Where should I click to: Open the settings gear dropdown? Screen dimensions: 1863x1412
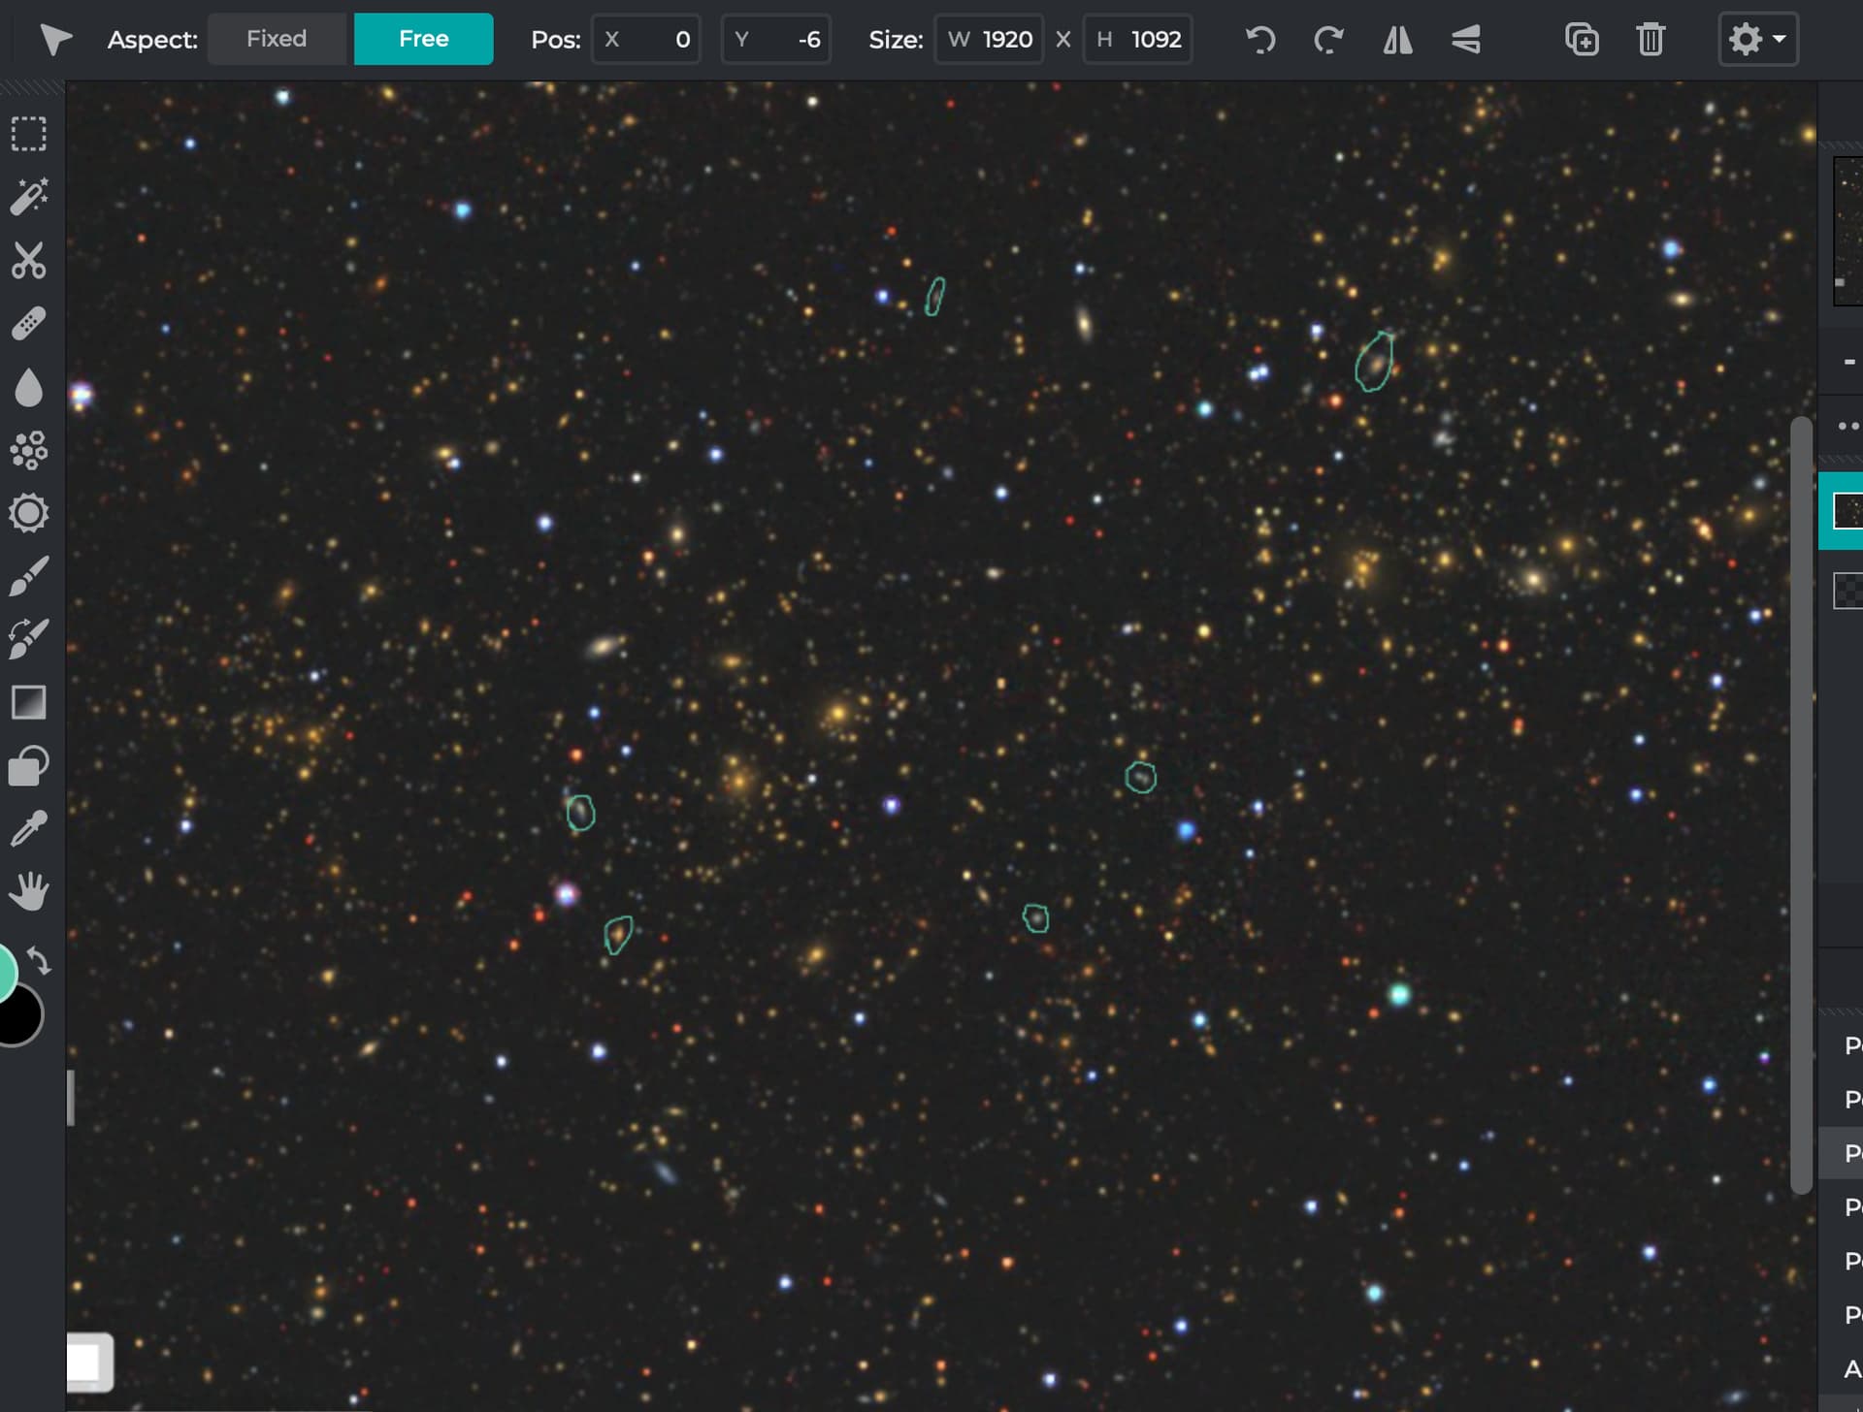[1757, 39]
